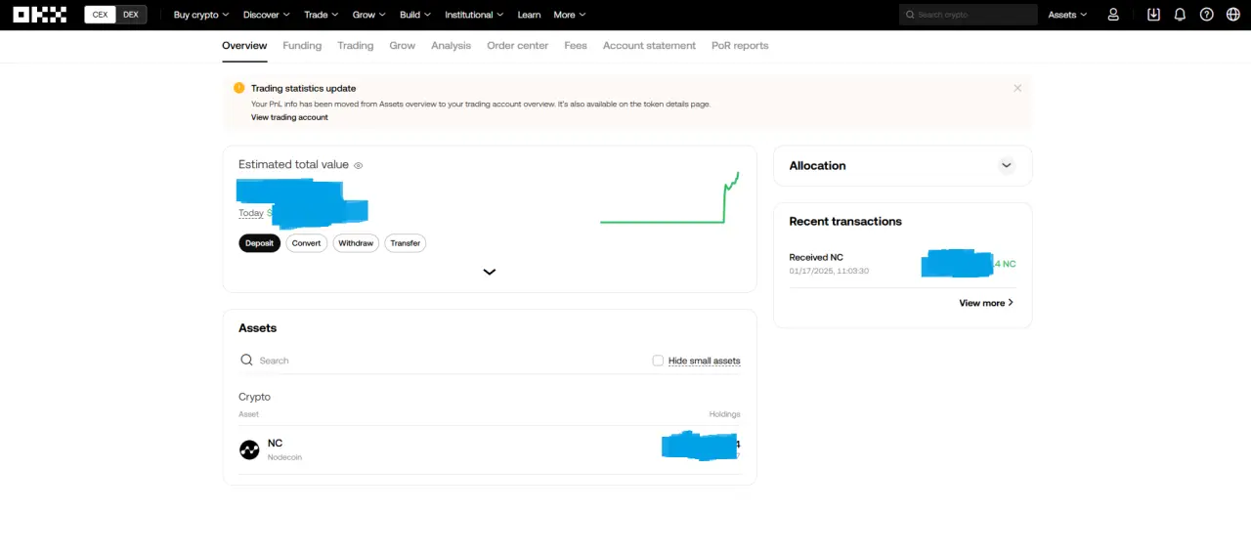Image resolution: width=1251 pixels, height=554 pixels.
Task: Expand the Allocation panel
Action: [x=1007, y=165]
